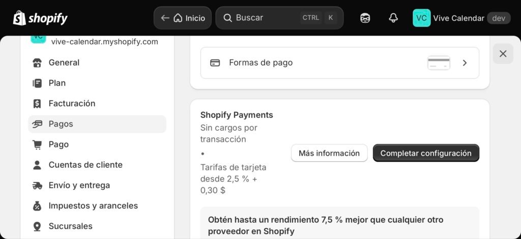Open Impuestos y aranceles settings
Viewport: 521px width, 239px height.
[97, 206]
